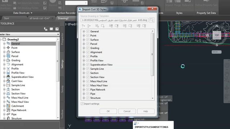Expand the Surface node in import dialog

pos(84,40)
